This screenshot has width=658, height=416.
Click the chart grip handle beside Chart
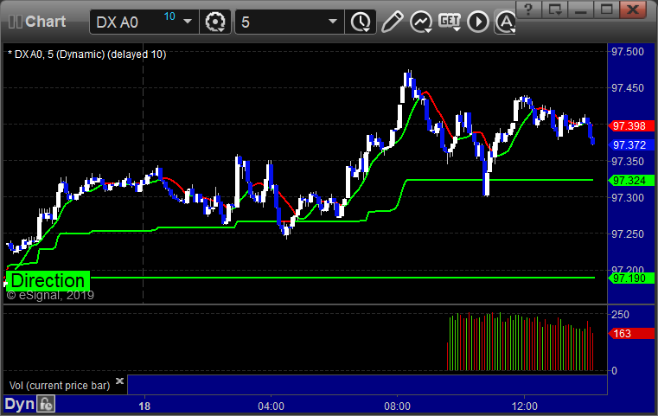coord(16,22)
